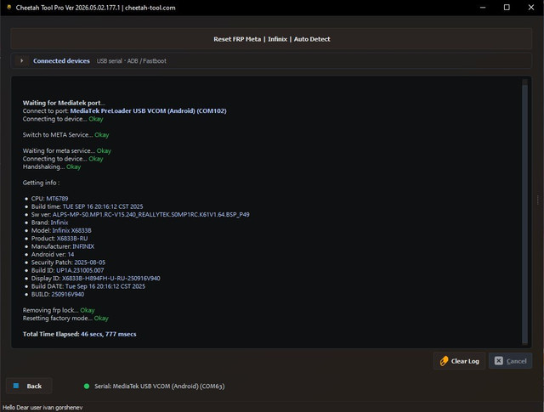Select the CPU: MT6789 entry
This screenshot has width=544, height=412.
(x=49, y=199)
